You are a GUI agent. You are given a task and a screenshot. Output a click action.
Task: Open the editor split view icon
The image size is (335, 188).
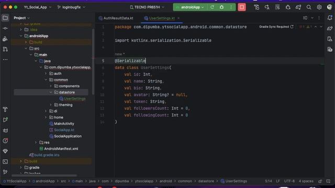tap(305, 18)
